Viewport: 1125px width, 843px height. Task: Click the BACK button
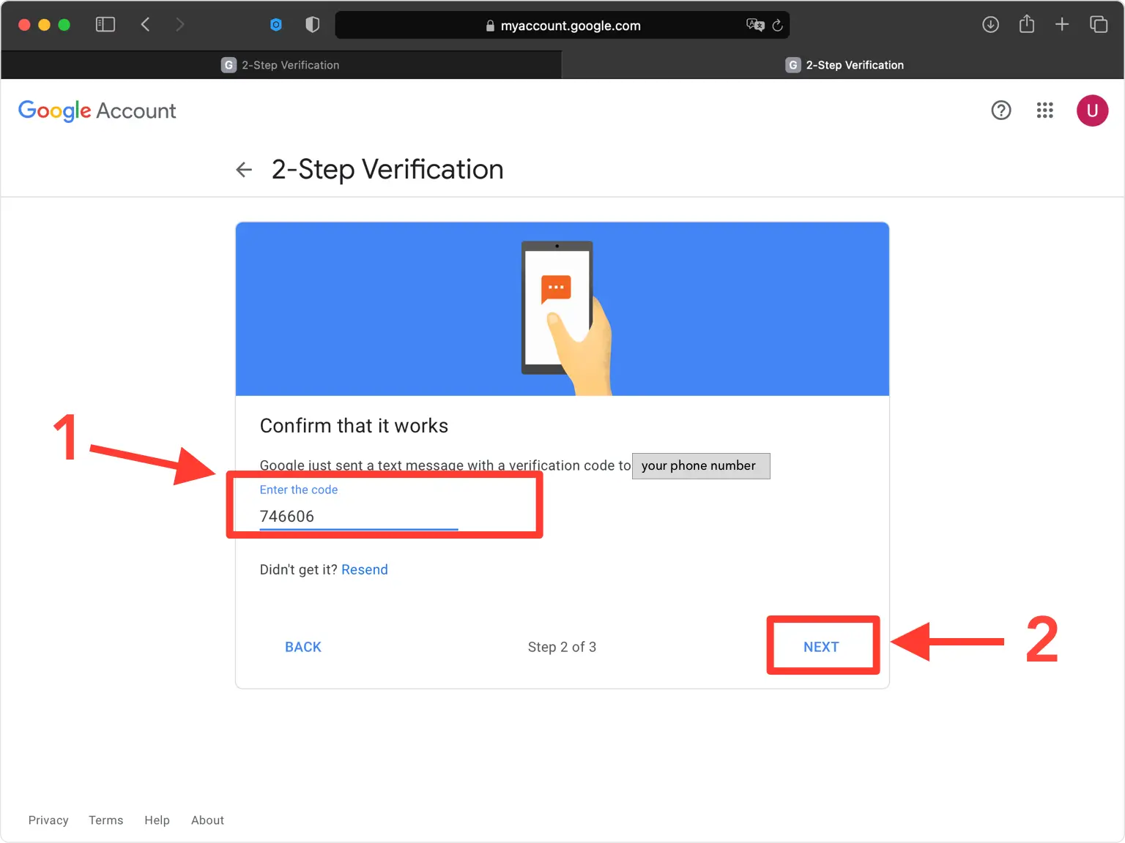pos(303,647)
